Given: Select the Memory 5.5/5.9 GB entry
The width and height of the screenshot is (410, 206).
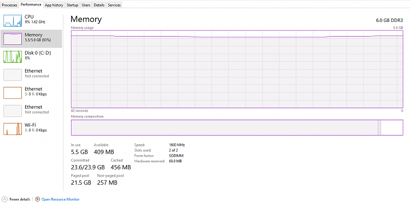Looking at the screenshot, I should 31,39.
